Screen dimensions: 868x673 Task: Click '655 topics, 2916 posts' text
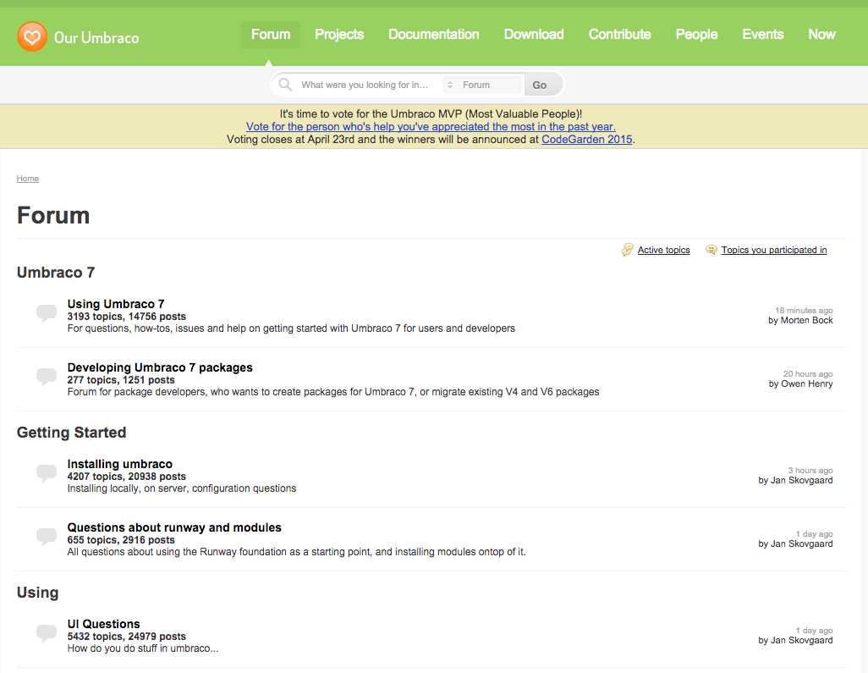(x=121, y=540)
